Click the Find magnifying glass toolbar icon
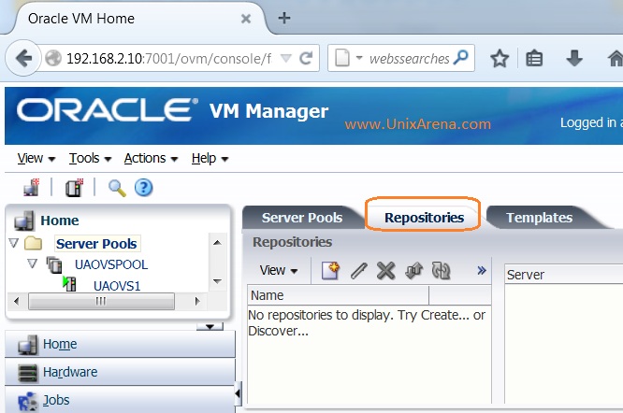 coord(117,188)
